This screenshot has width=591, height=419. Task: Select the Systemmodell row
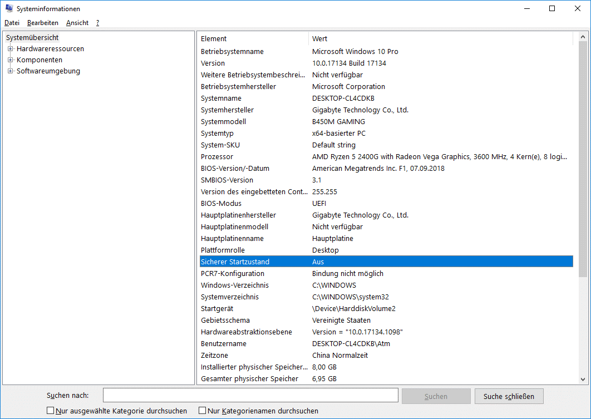[x=386, y=122]
